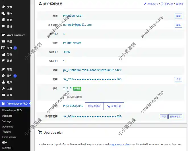This screenshot has width=188, height=151.
Task: Click the public key pk_f3b8c2a7 value
Action: [x=92, y=70]
